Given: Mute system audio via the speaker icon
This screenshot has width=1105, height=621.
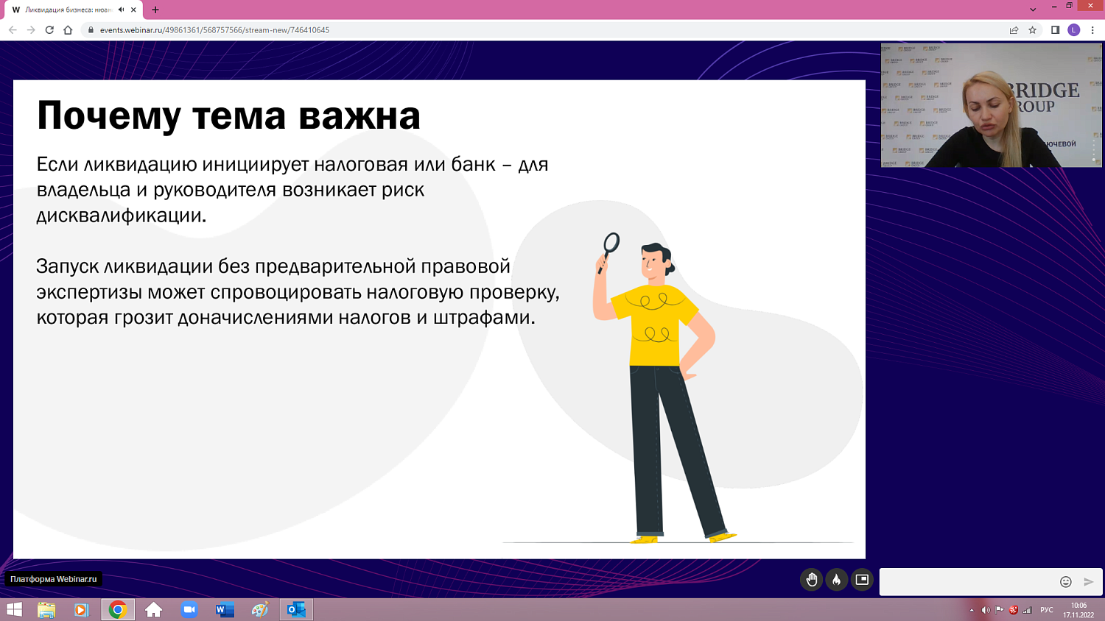Looking at the screenshot, I should point(986,609).
